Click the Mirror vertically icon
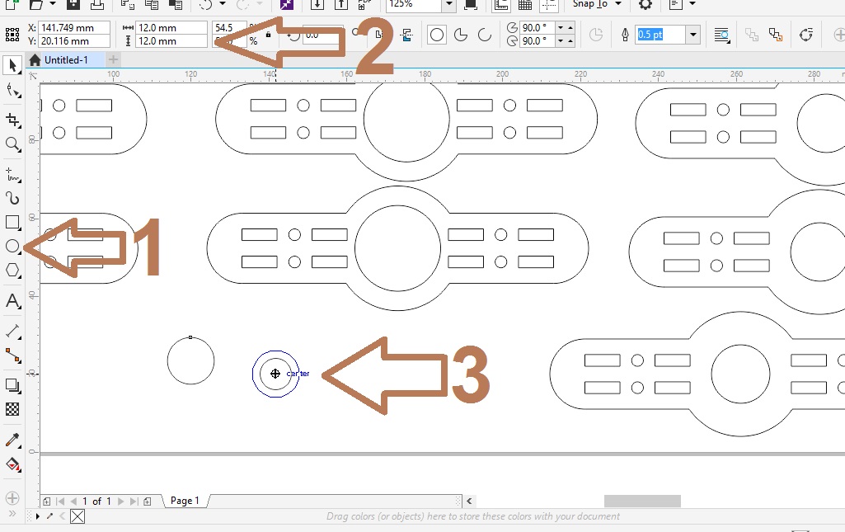Viewport: 845px width, 532px height. [x=407, y=35]
